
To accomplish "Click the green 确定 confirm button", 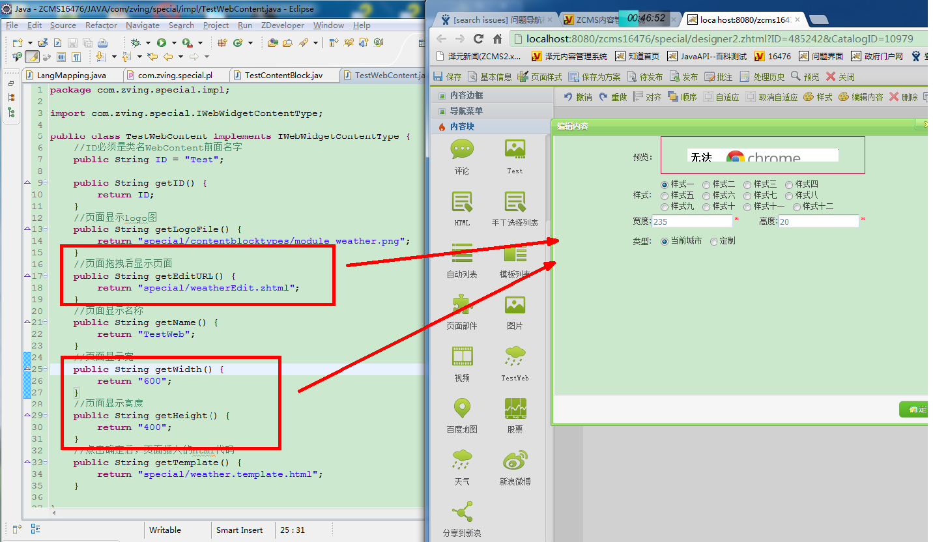I will point(916,409).
